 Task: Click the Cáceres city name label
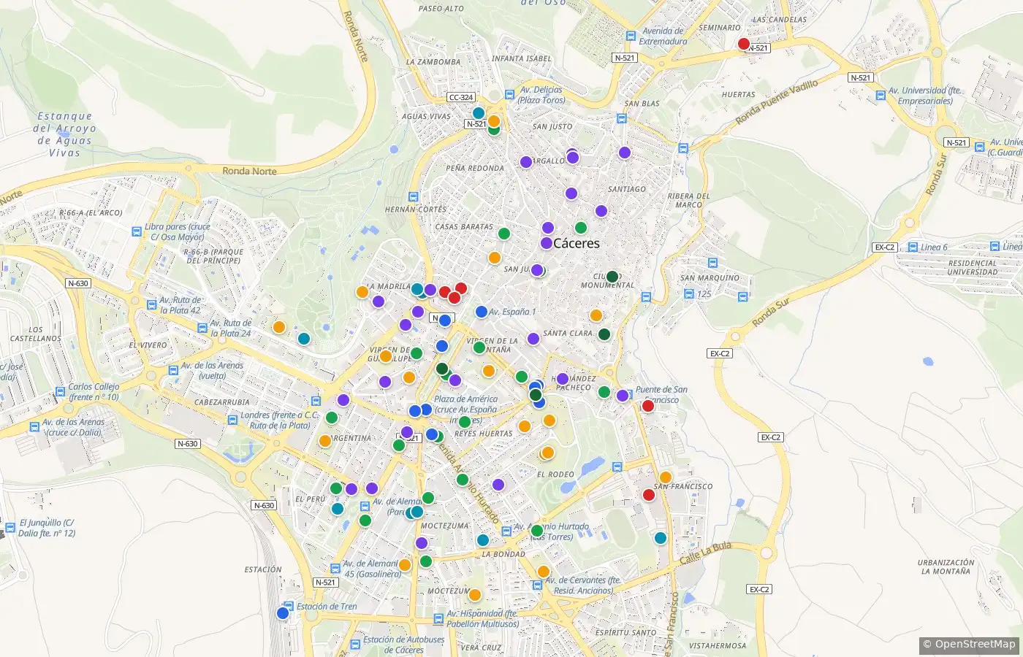(x=577, y=243)
